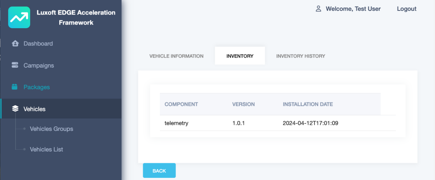The height and width of the screenshot is (180, 435).
Task: Click the Installation Date column header
Action: [308, 104]
